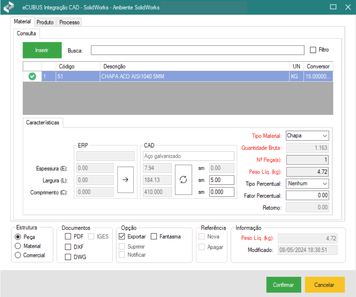
Task: Enable the Filtro checkbox
Action: click(313, 50)
